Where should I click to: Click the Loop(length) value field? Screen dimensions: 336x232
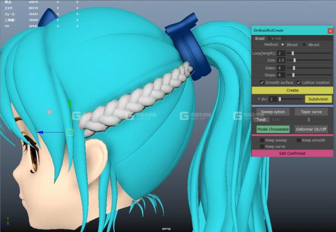pos(281,53)
